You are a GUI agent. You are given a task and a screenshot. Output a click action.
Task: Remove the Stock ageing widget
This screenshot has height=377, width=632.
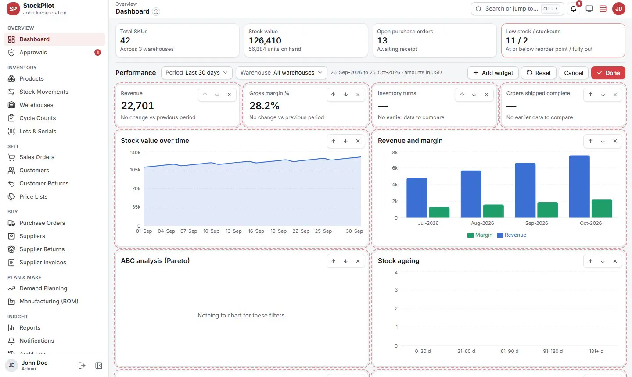[615, 261]
